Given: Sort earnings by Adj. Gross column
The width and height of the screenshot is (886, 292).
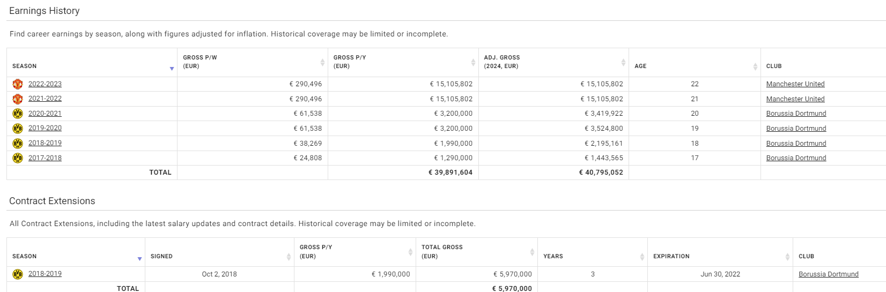Looking at the screenshot, I should coord(623,62).
